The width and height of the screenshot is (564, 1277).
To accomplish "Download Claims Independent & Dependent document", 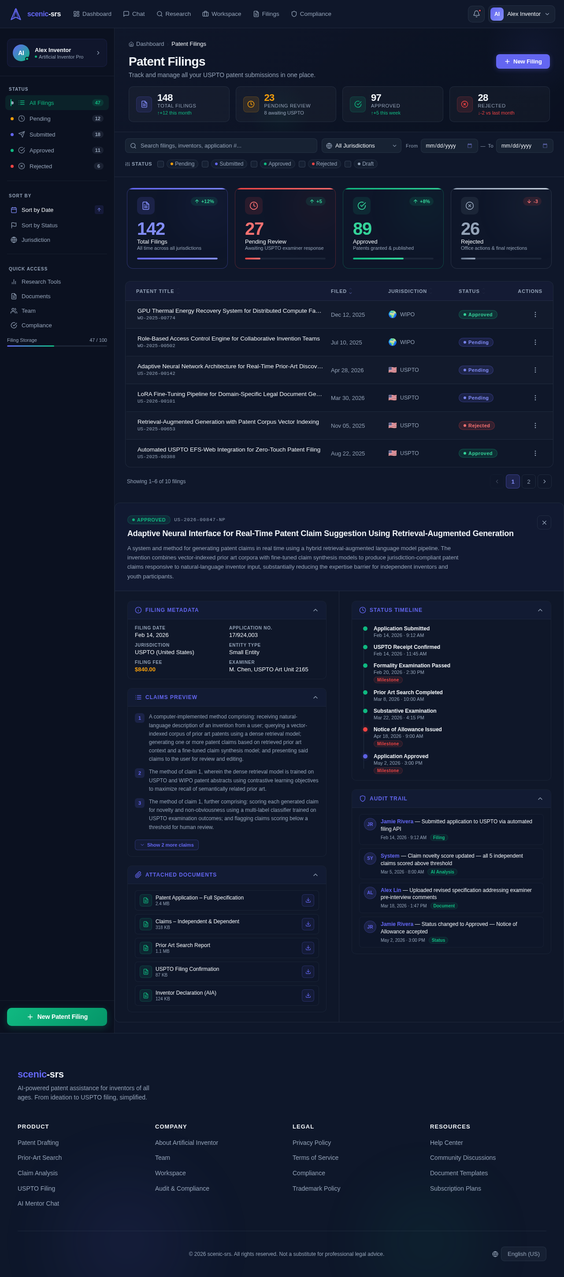I will point(308,924).
